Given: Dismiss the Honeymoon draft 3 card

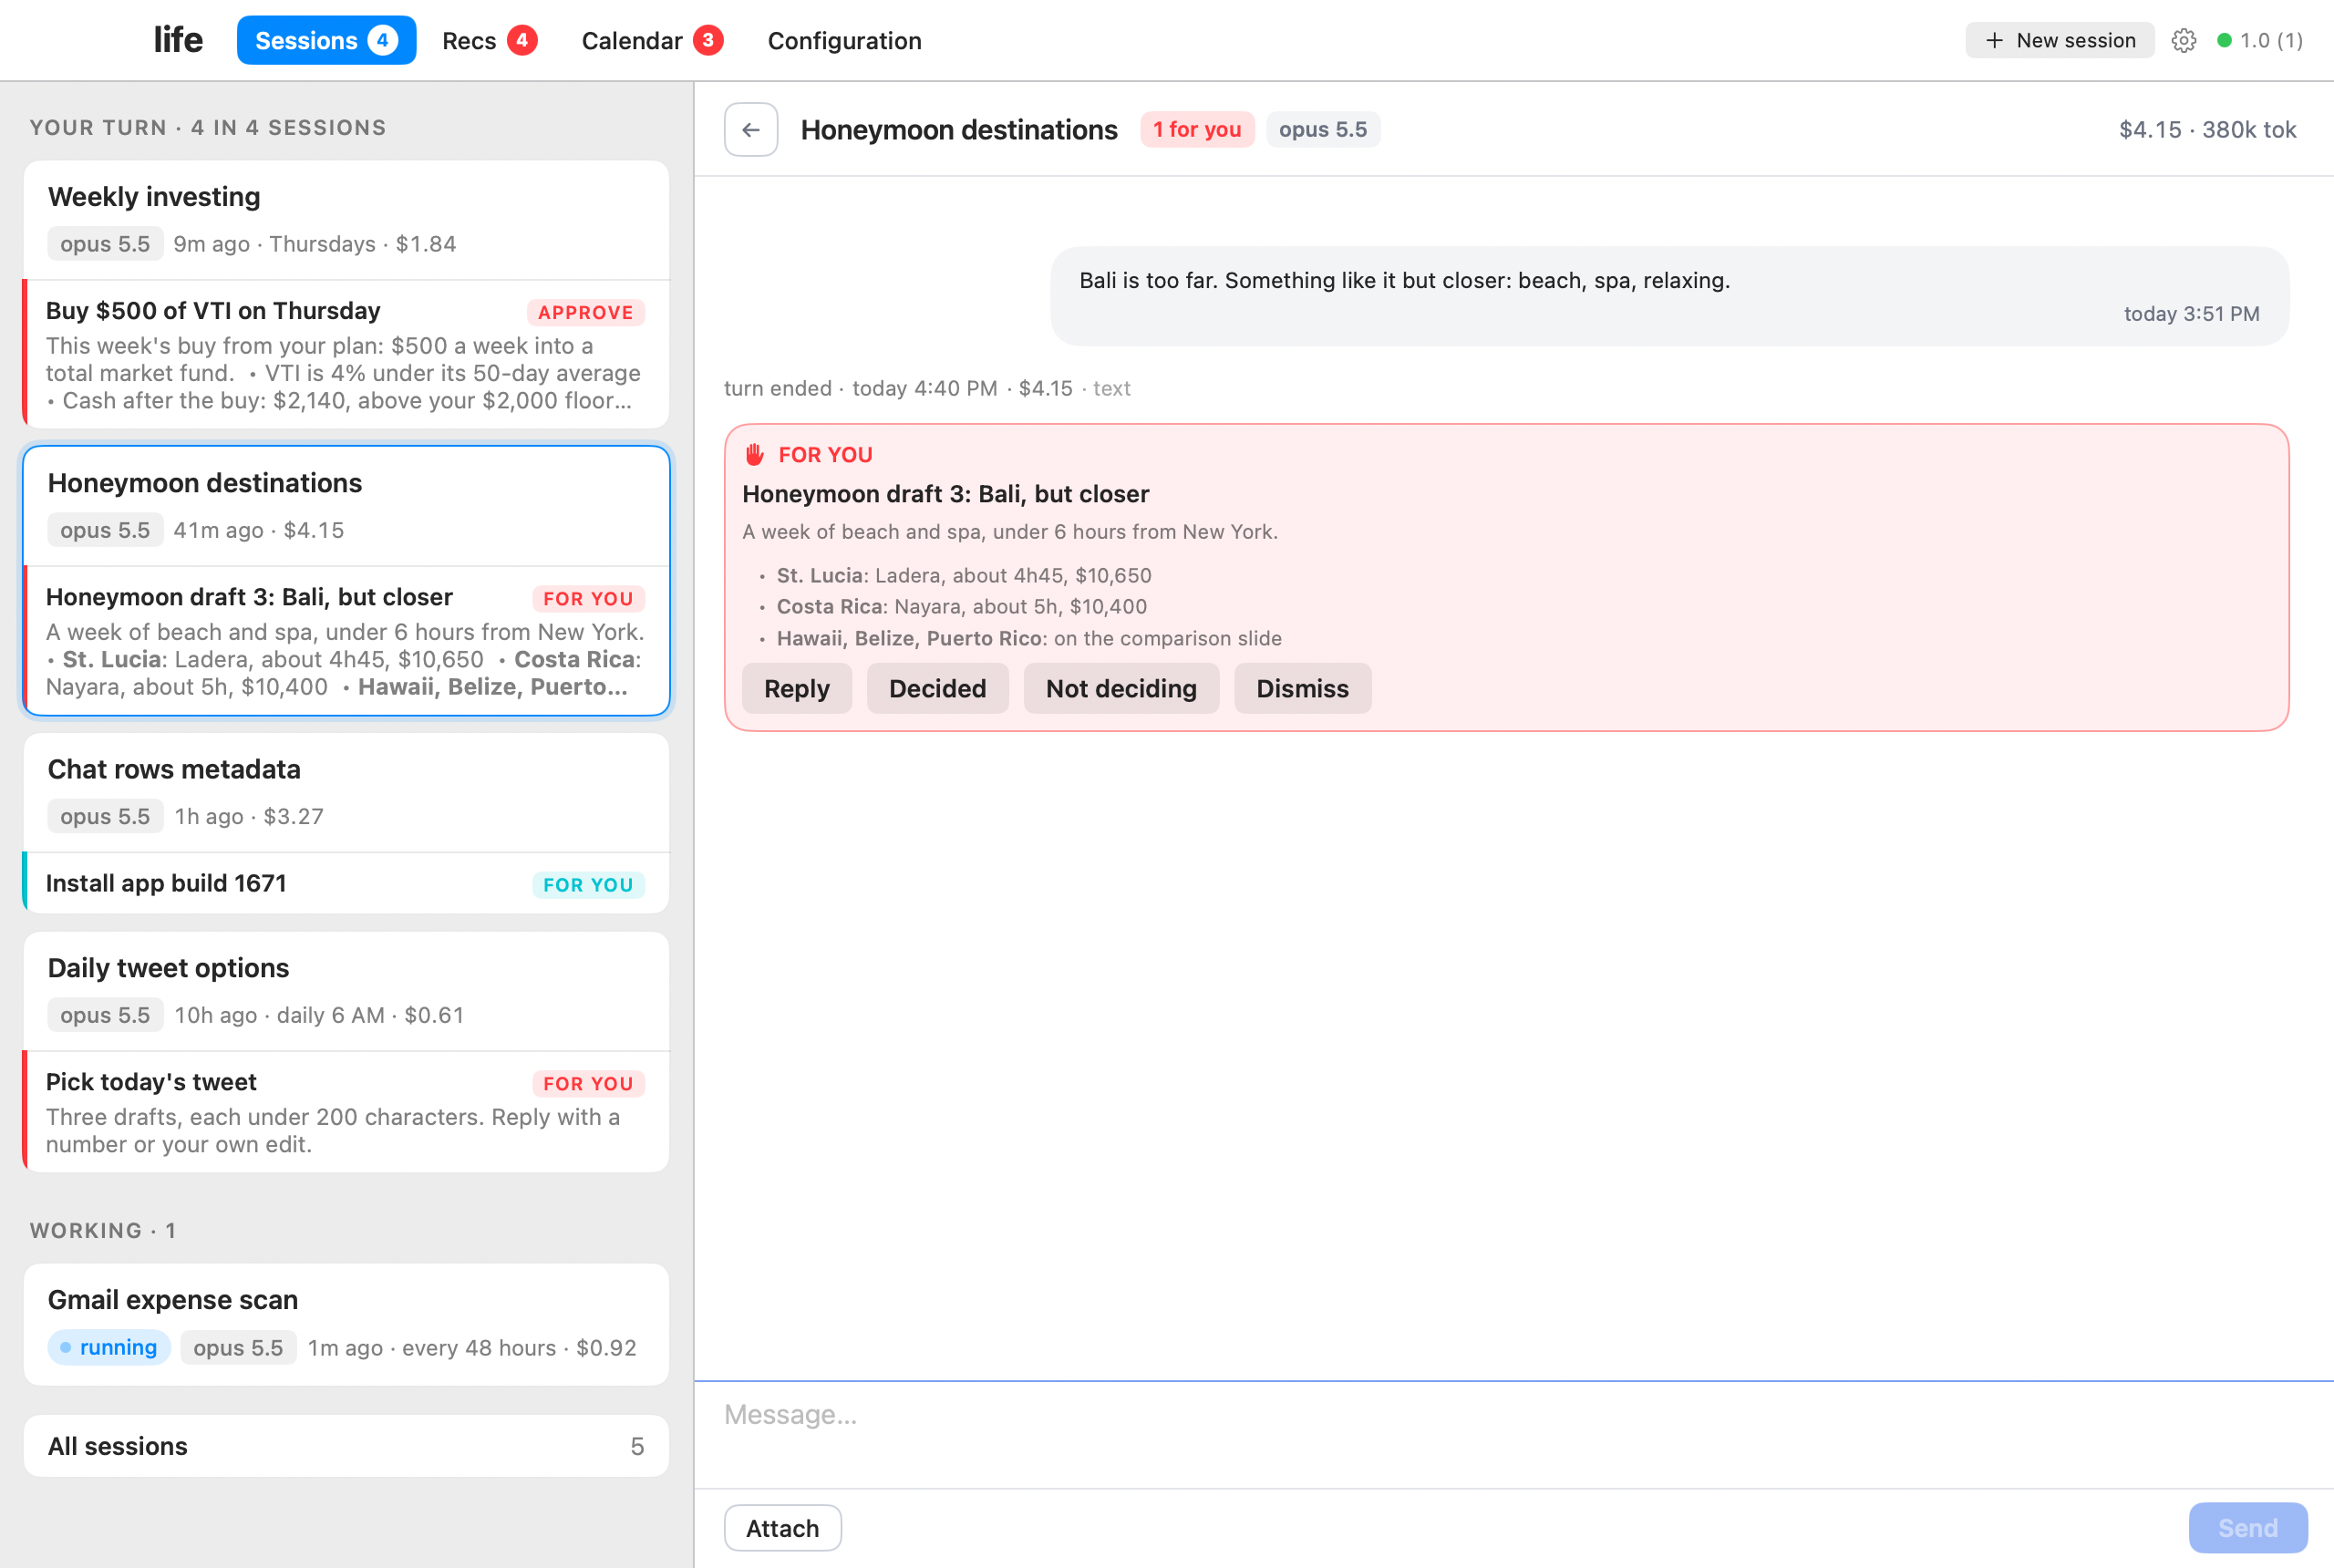Looking at the screenshot, I should pyautogui.click(x=1303, y=689).
